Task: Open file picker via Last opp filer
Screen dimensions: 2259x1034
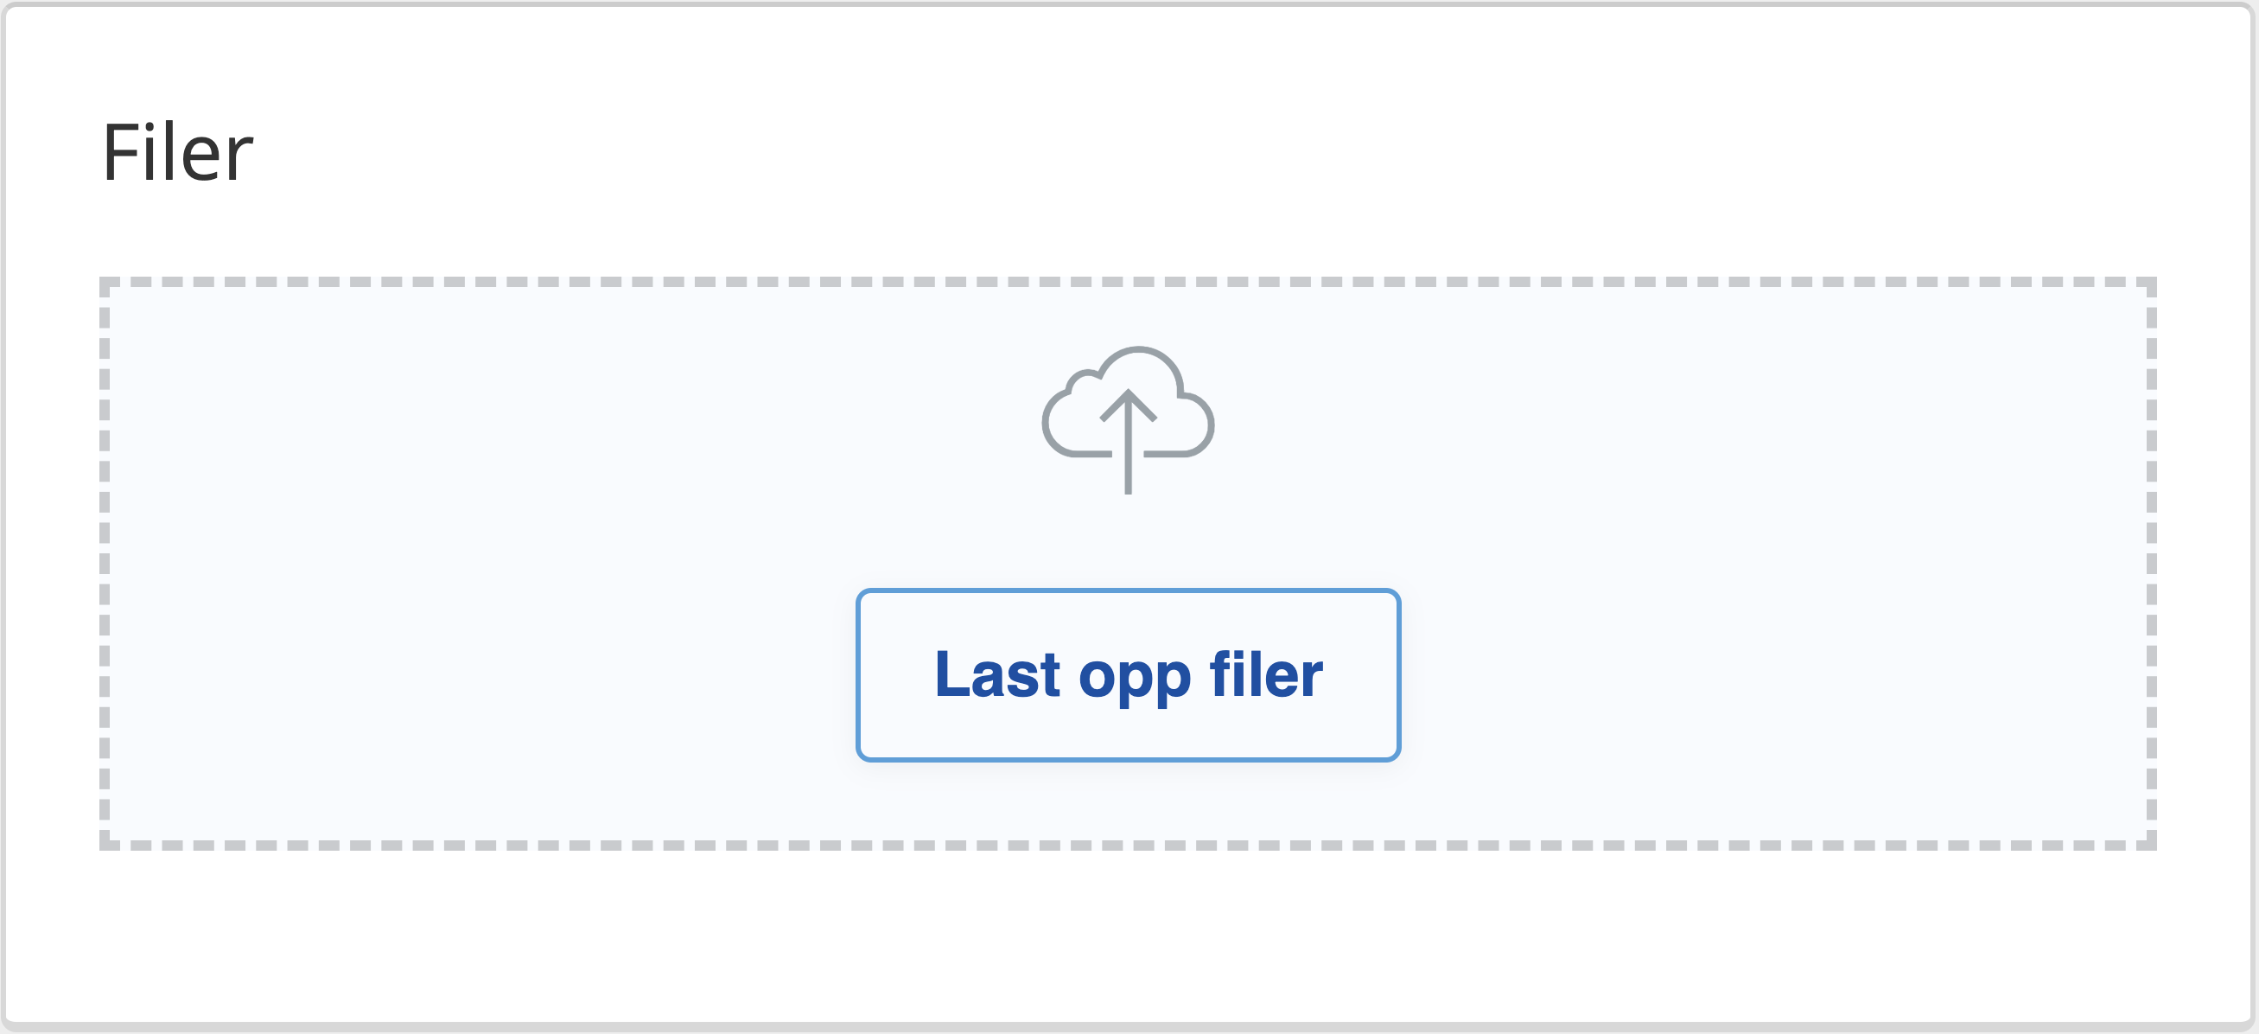Action: point(1128,674)
